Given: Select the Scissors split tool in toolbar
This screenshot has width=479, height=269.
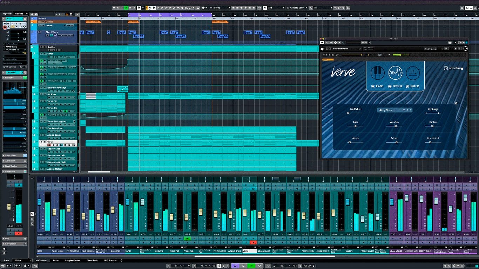Looking at the screenshot, I should tap(166, 8).
